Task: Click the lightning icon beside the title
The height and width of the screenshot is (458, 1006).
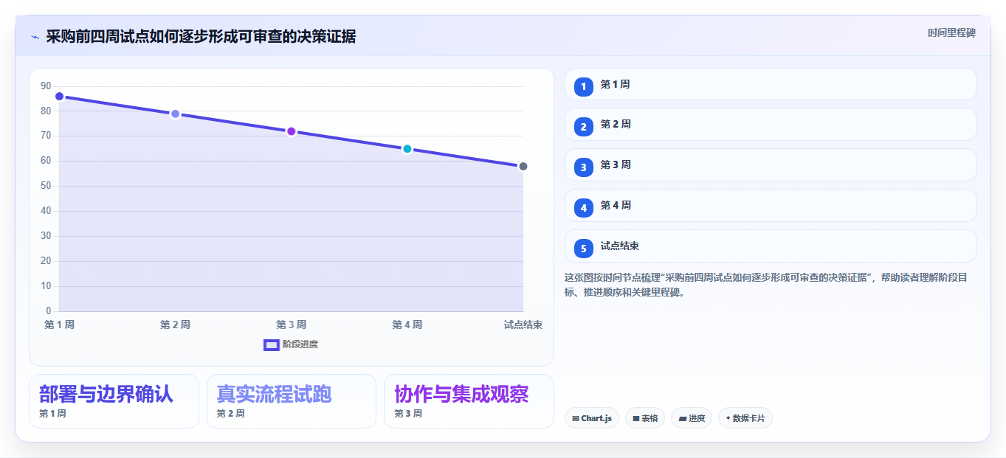Action: pyautogui.click(x=35, y=37)
